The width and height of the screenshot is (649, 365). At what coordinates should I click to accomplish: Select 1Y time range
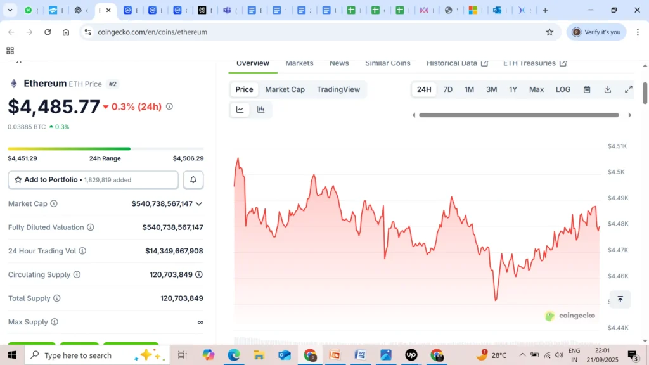coord(513,89)
